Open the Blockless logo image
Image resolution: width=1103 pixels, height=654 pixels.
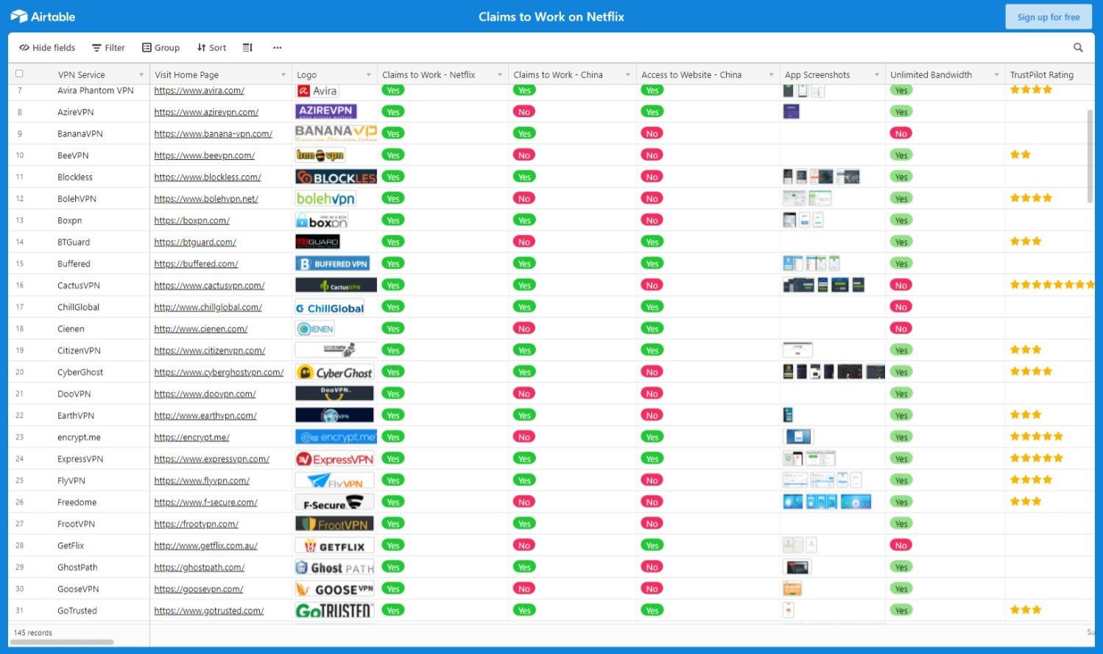[x=336, y=177]
